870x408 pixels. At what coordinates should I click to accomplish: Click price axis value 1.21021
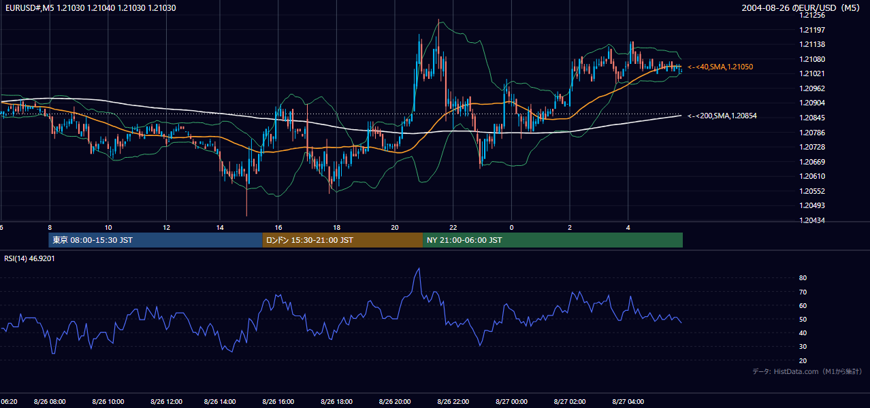tap(813, 73)
